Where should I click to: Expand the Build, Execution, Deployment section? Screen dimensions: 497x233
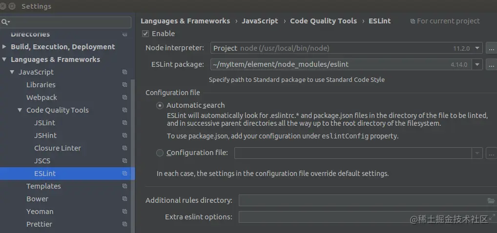[x=4, y=47]
